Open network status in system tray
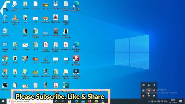The image size is (185, 104). [x=159, y=101]
